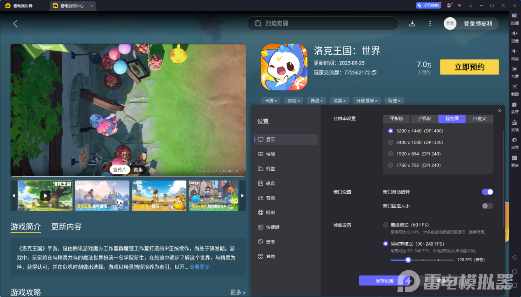Image resolution: width=521 pixels, height=297 pixels.
Task: Show previous thumbnails with left arrow
Action: [14, 195]
